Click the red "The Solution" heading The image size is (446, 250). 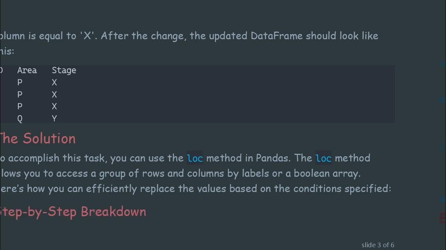[x=38, y=139]
